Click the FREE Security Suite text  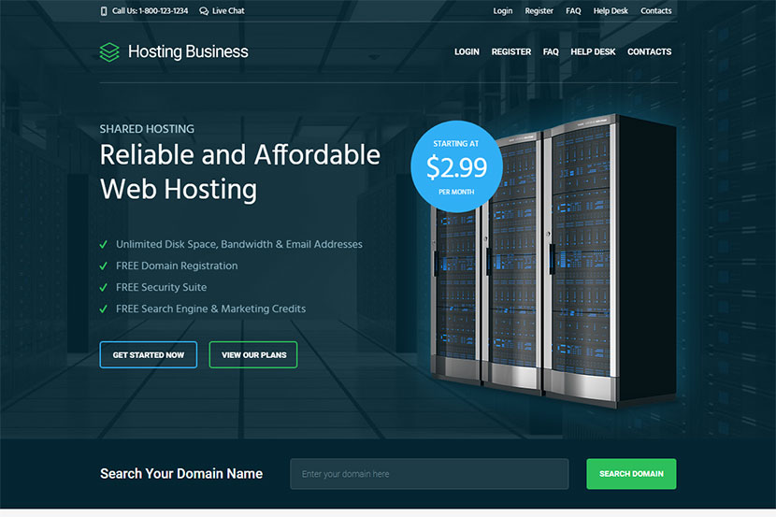162,287
